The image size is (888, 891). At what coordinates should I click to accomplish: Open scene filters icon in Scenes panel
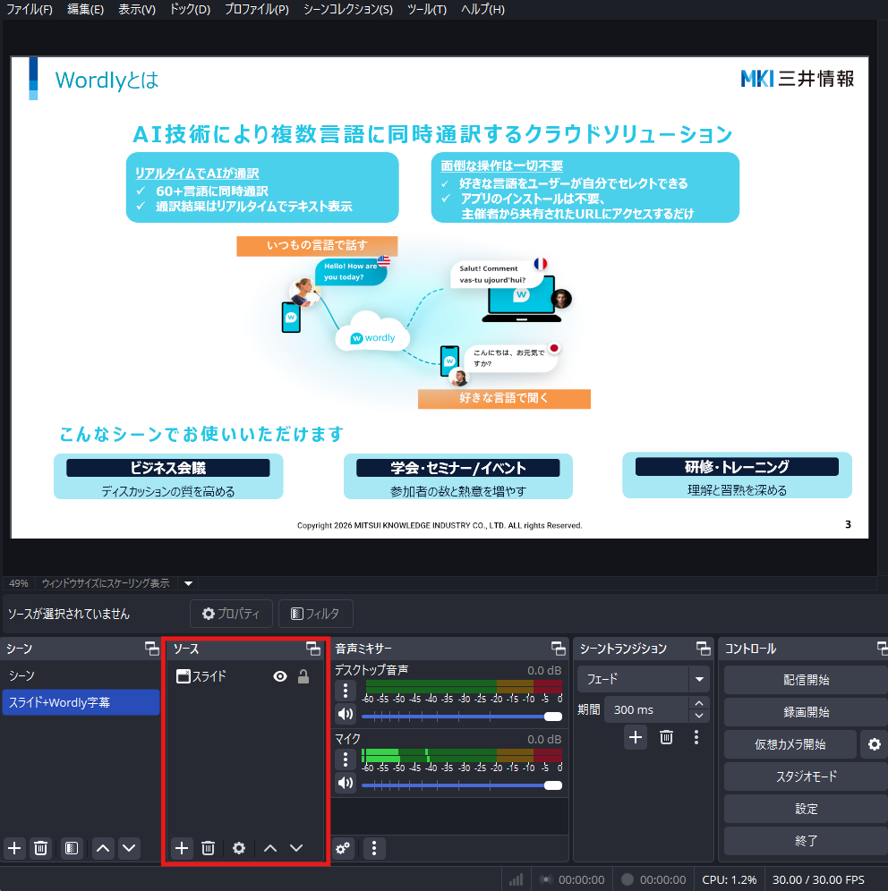point(73,848)
